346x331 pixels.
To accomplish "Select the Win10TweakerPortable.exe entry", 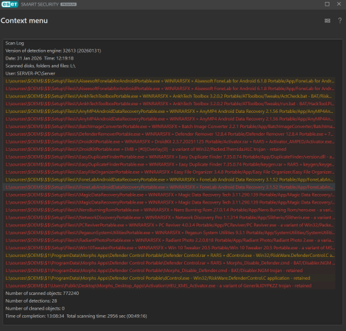I will 170,248.
